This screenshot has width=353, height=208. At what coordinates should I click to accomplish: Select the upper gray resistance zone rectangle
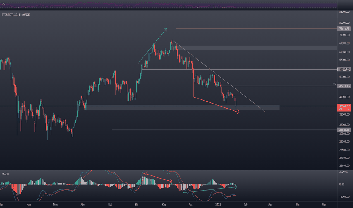click(258, 48)
